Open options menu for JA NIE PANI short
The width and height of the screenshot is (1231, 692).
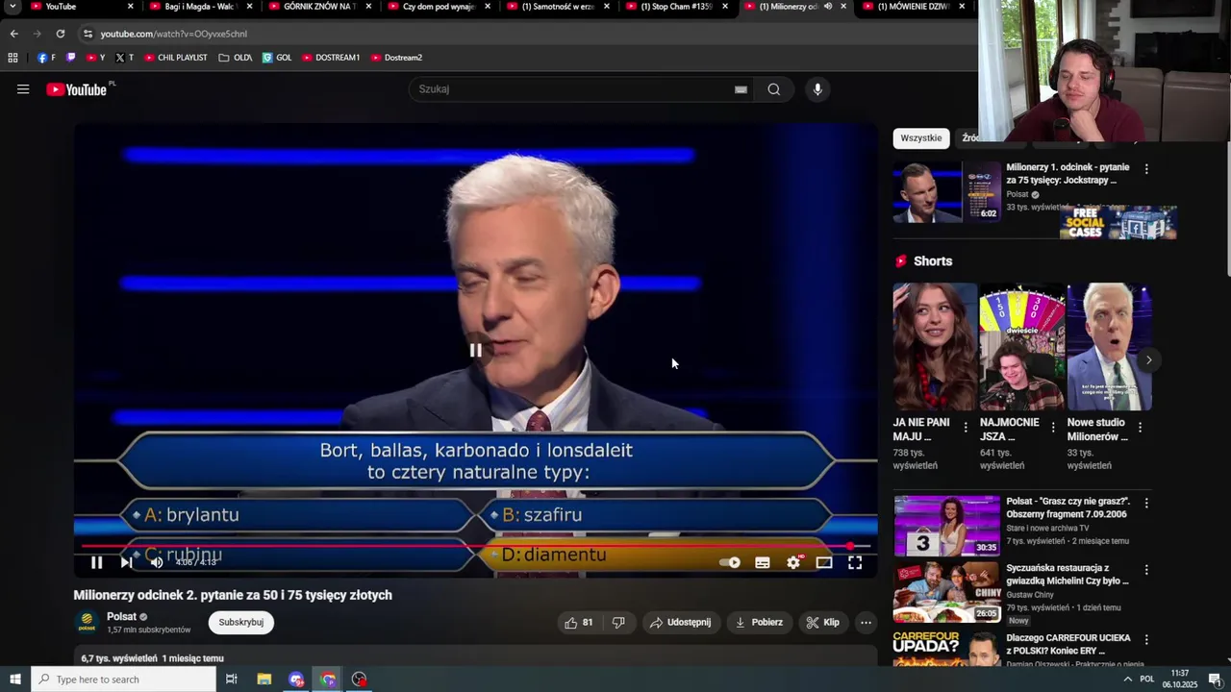coord(966,428)
